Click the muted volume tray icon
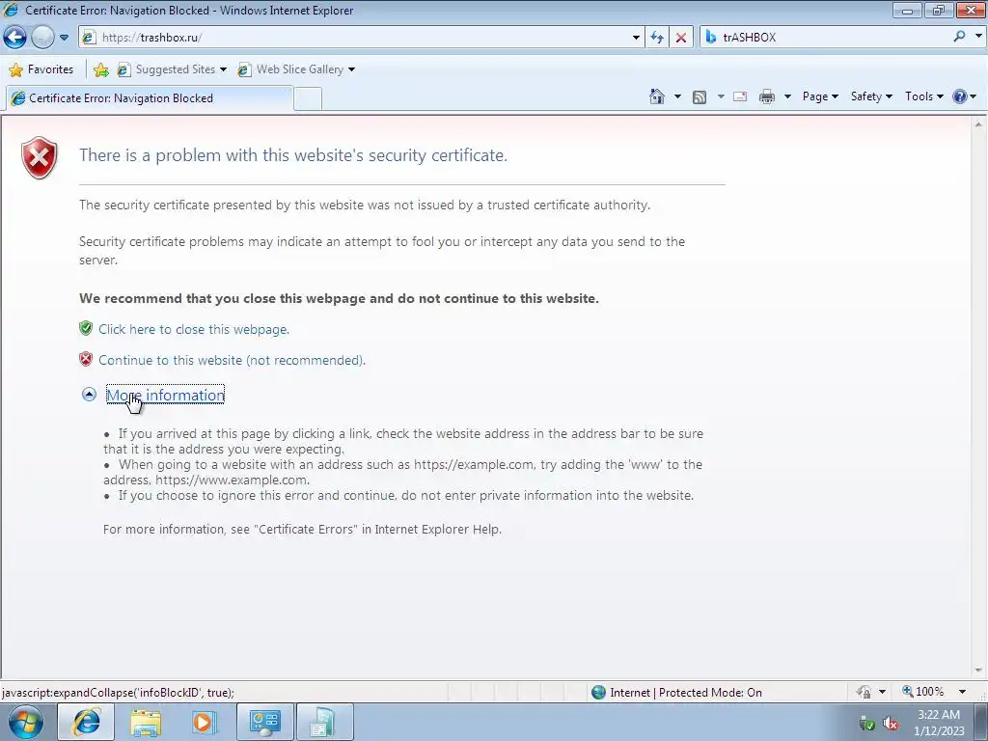This screenshot has height=741, width=988. click(891, 724)
